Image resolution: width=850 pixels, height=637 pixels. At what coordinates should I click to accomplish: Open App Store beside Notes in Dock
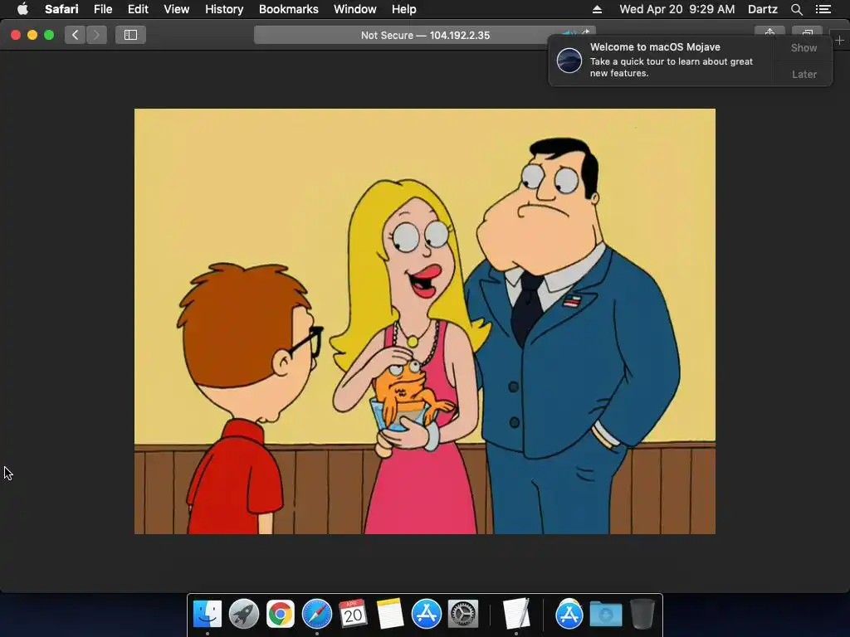pos(426,615)
